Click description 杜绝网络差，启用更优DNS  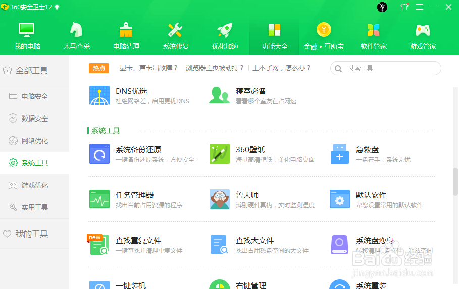pos(152,101)
